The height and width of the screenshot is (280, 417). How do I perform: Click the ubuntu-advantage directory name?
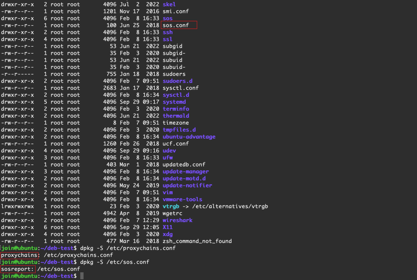(189, 137)
